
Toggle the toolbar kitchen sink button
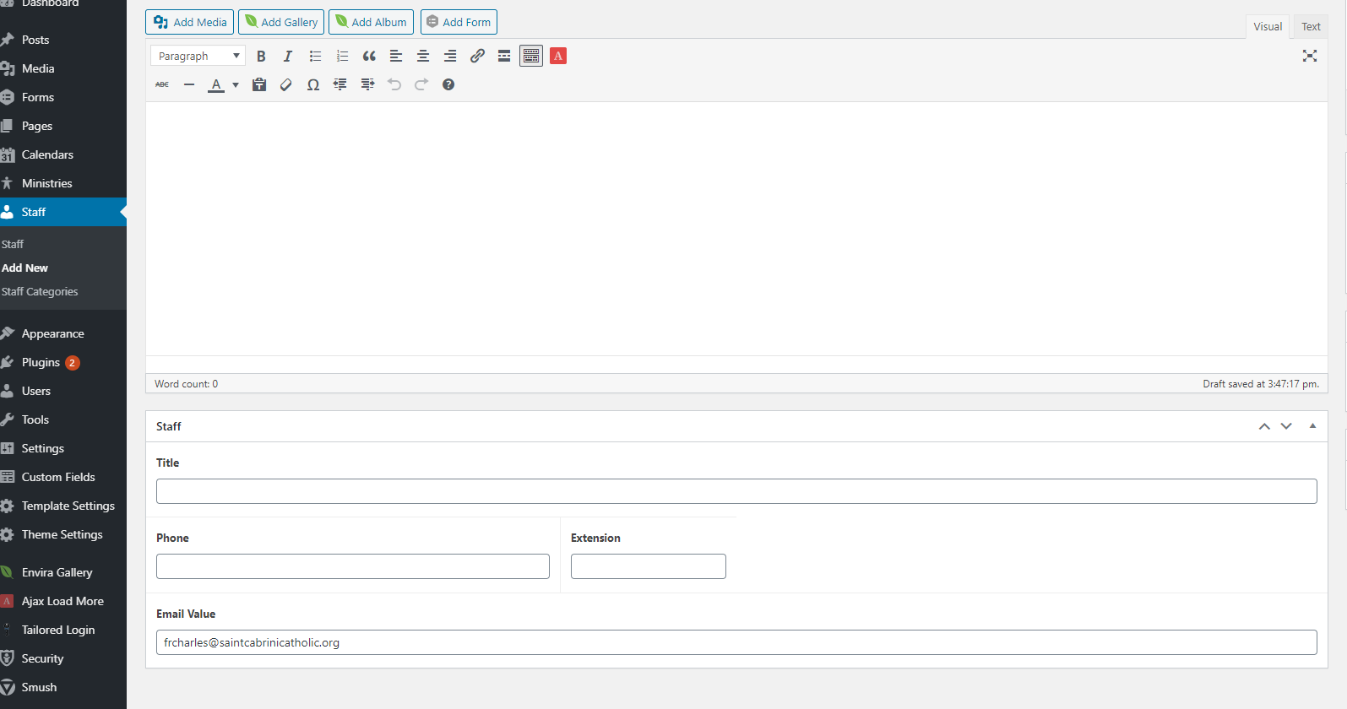pyautogui.click(x=531, y=57)
